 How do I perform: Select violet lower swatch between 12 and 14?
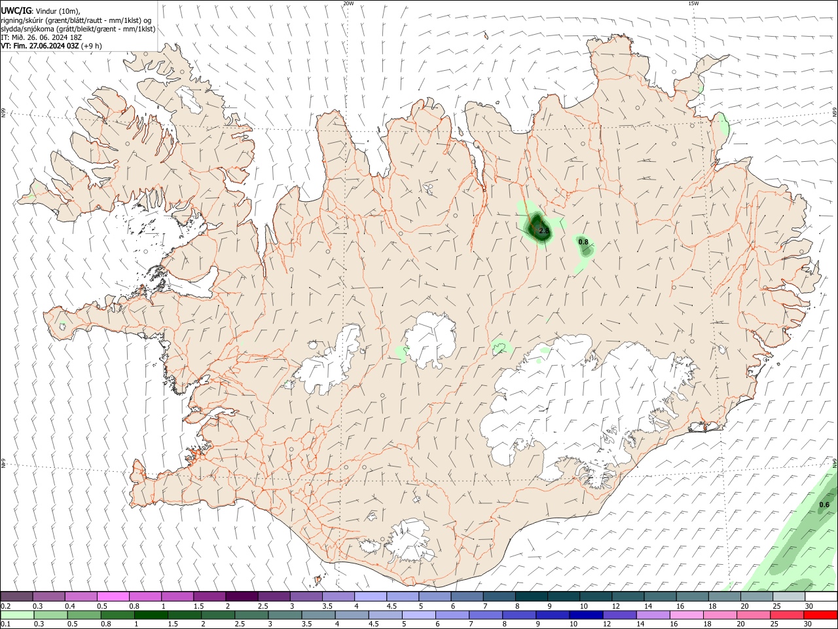618,615
